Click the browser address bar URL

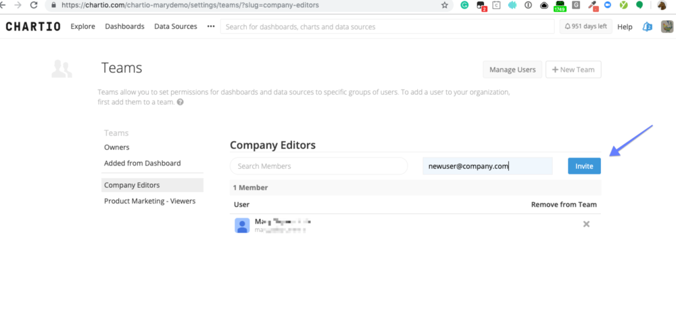(x=190, y=5)
